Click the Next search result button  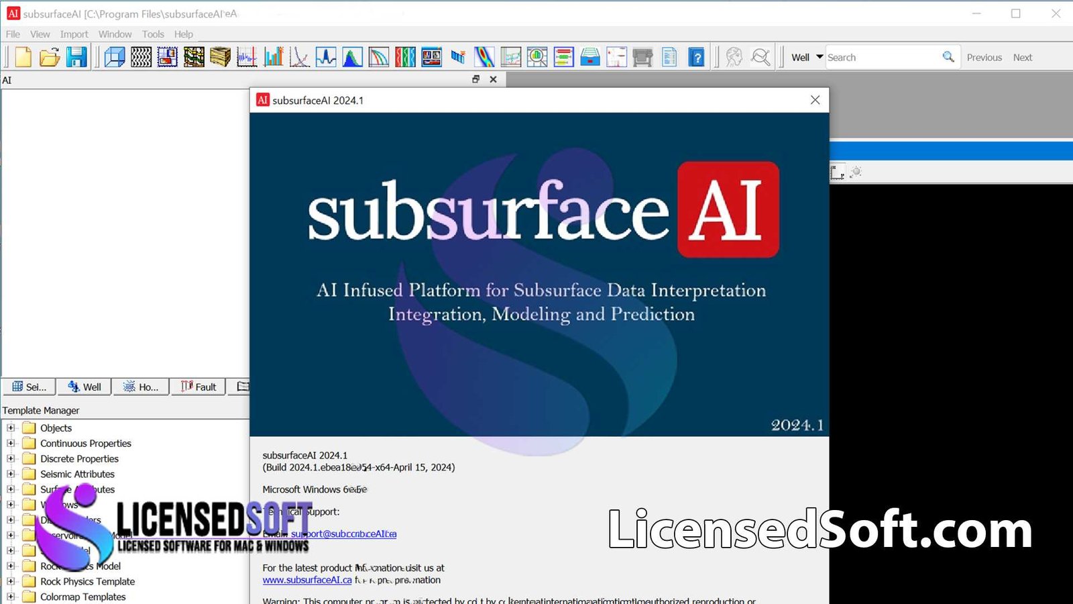(x=1022, y=57)
